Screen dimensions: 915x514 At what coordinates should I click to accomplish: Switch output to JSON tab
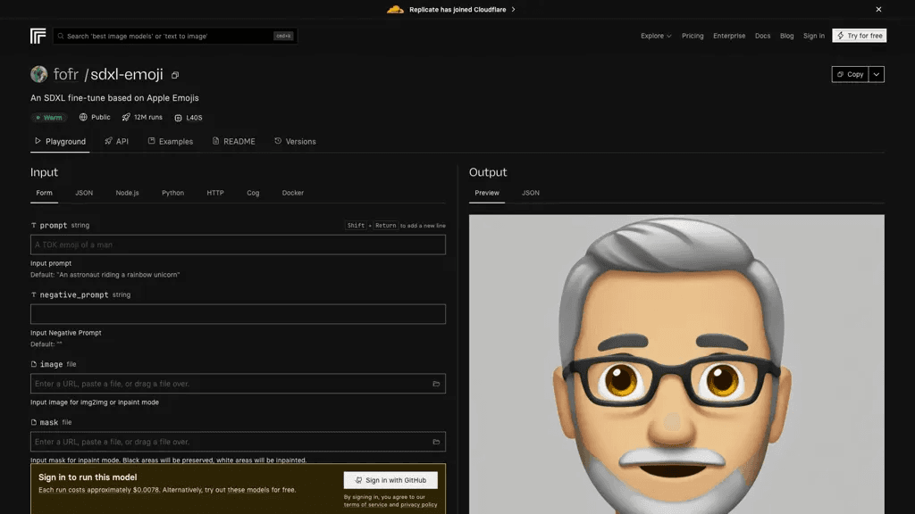531,193
